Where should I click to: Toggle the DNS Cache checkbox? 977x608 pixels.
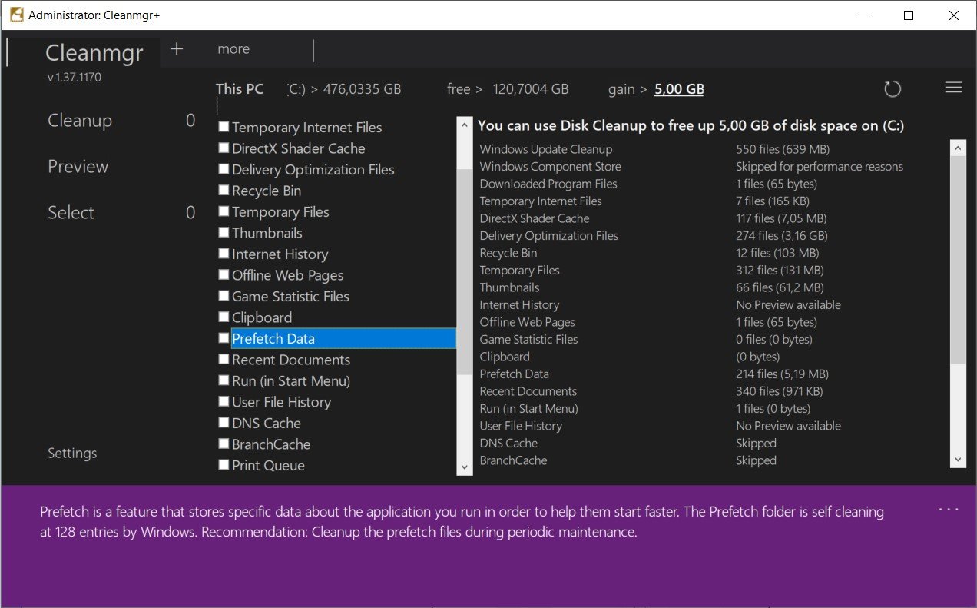point(224,423)
